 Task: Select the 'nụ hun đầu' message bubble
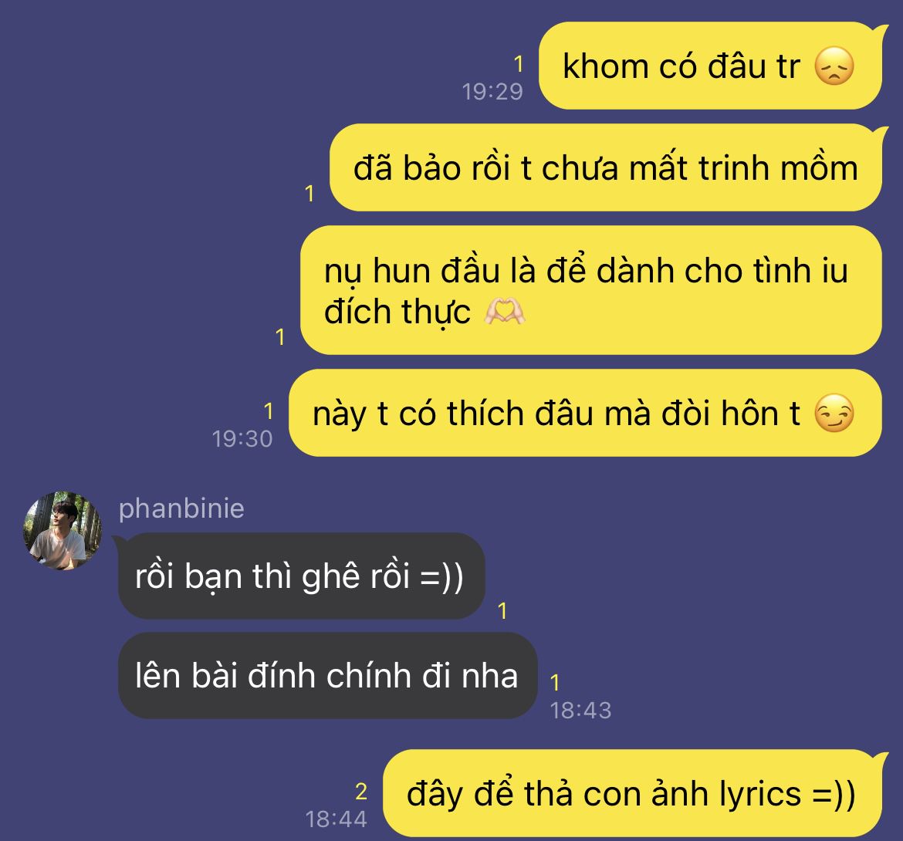[x=591, y=290]
